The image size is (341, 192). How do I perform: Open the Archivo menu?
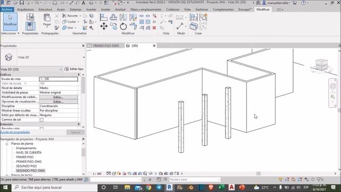pos(7,10)
